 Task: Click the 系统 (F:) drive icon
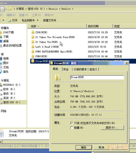(1, 98)
